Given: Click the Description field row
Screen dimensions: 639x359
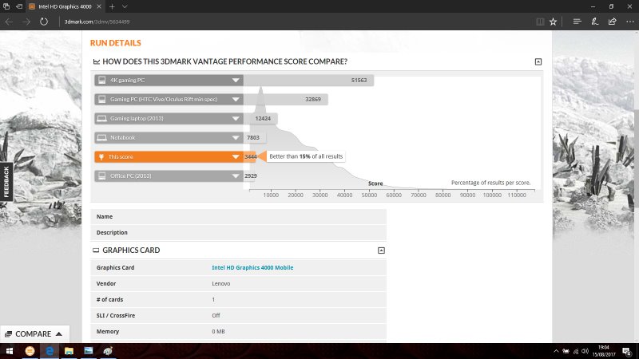Looking at the screenshot, I should 238,232.
